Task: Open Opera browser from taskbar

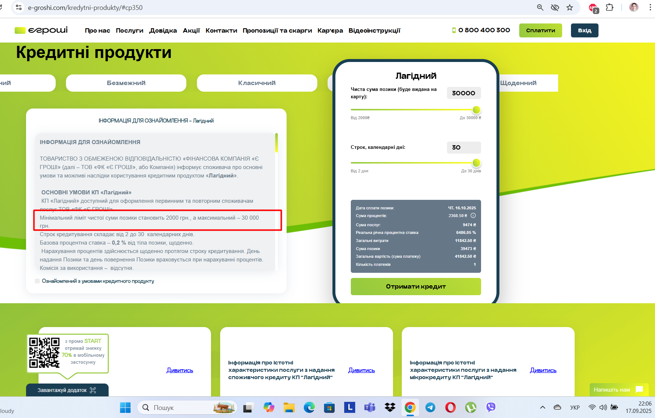Action: pos(450,407)
